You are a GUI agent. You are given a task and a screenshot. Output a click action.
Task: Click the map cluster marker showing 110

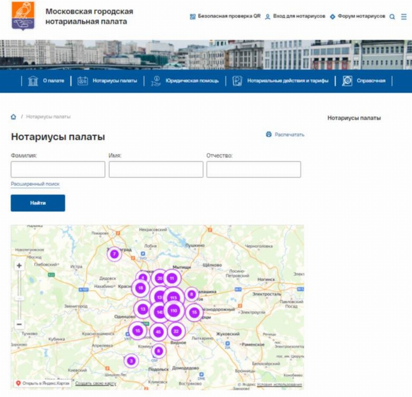coord(174,311)
